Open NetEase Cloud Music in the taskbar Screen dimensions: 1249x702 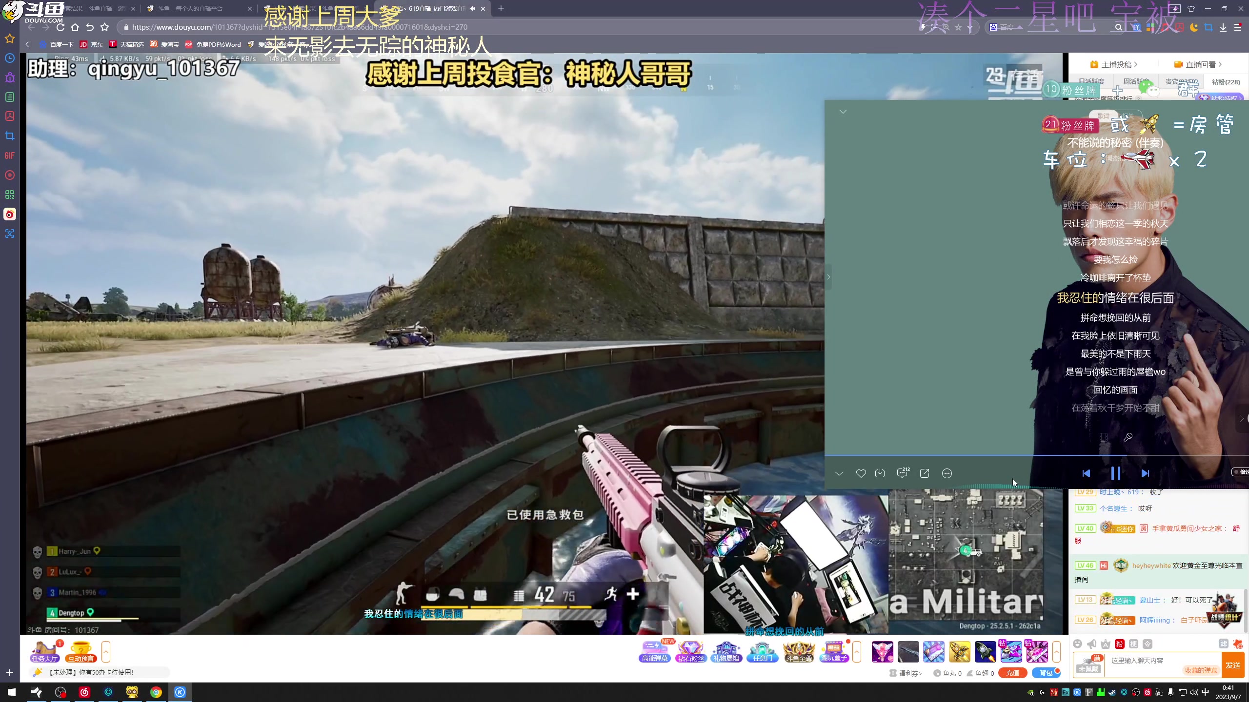tap(84, 692)
